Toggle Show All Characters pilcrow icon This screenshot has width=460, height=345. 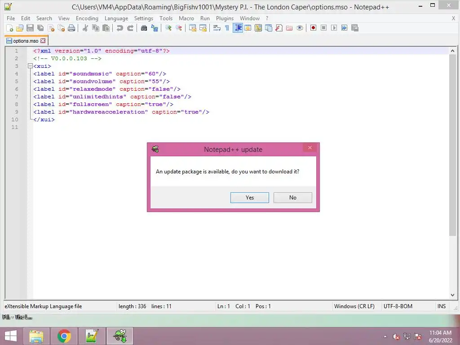click(227, 28)
